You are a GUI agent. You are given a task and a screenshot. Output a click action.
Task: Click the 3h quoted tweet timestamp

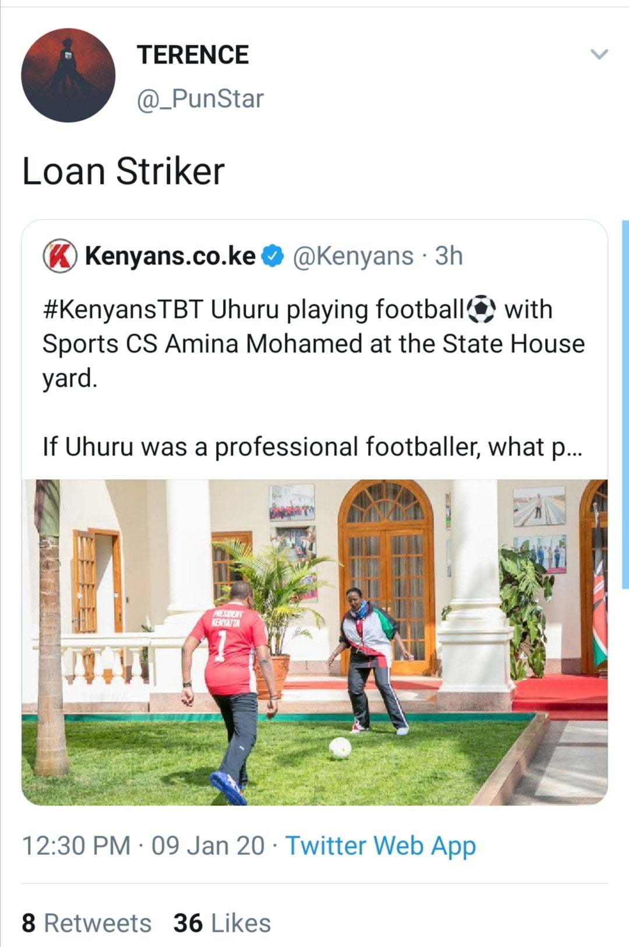click(x=449, y=256)
